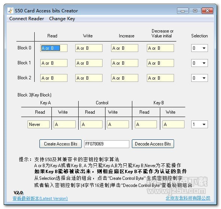Select Block 1 Increase access field
Screen dimensions: 221x209
124,63
